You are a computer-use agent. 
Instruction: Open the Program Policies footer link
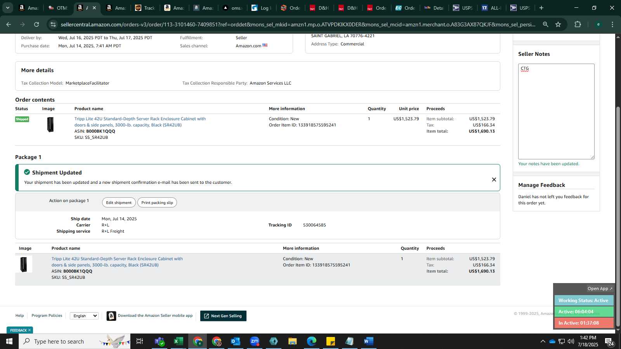click(x=47, y=316)
